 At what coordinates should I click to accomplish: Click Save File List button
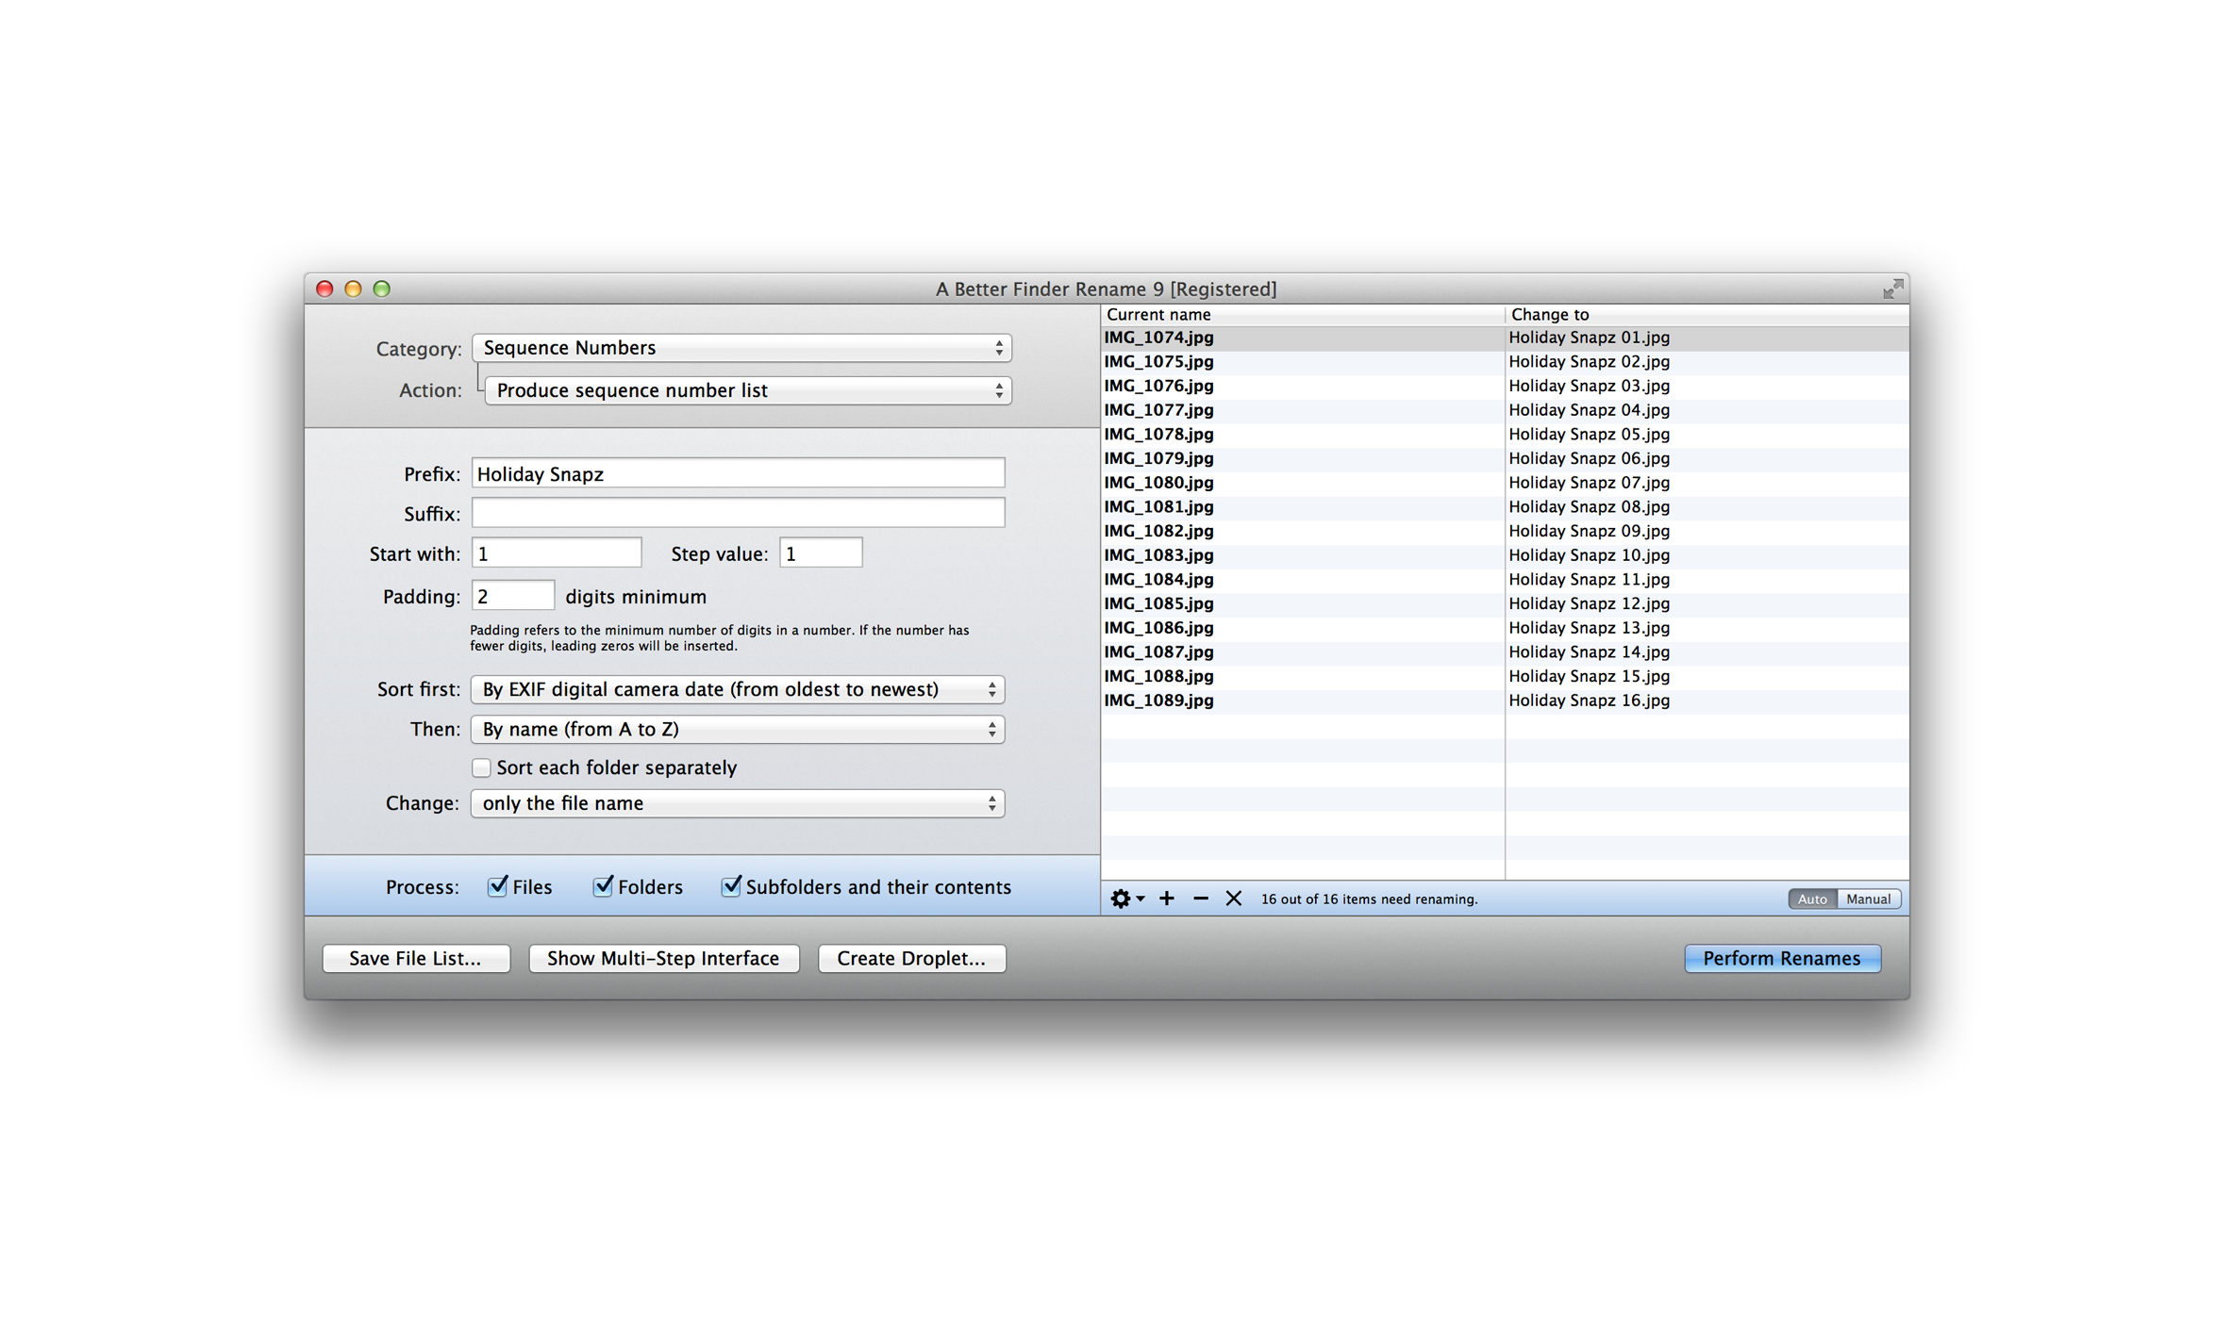[416, 958]
